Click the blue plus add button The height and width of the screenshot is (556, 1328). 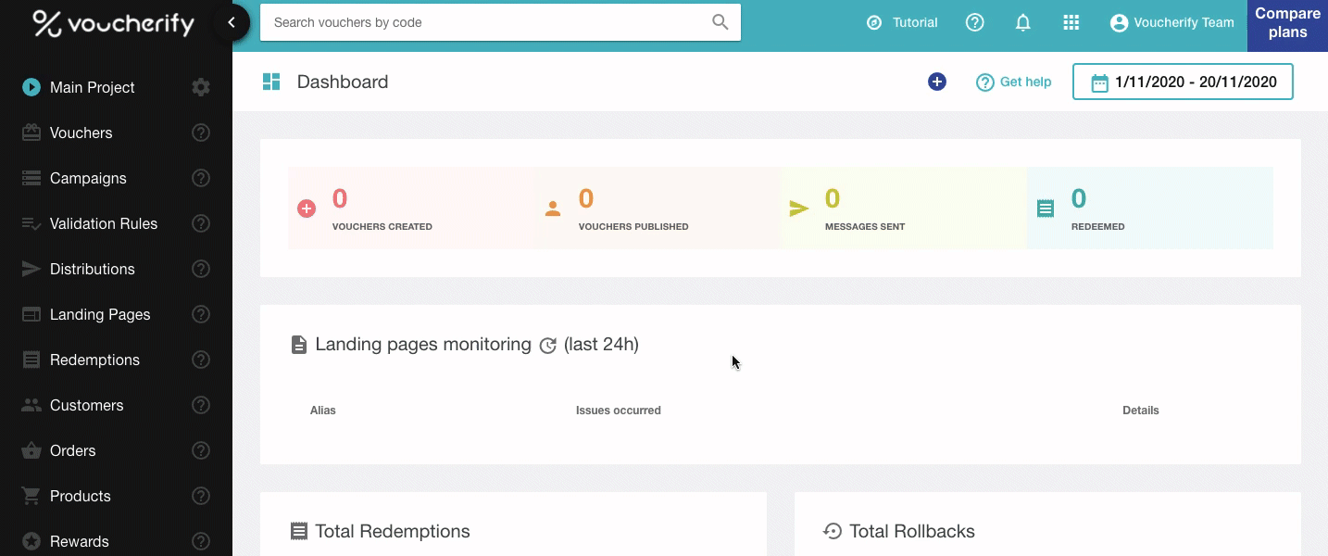coord(937,82)
